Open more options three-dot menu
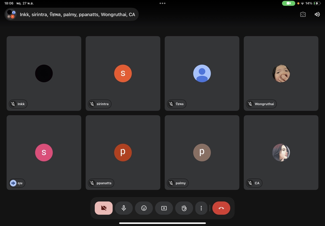Image resolution: width=325 pixels, height=226 pixels. pyautogui.click(x=201, y=208)
